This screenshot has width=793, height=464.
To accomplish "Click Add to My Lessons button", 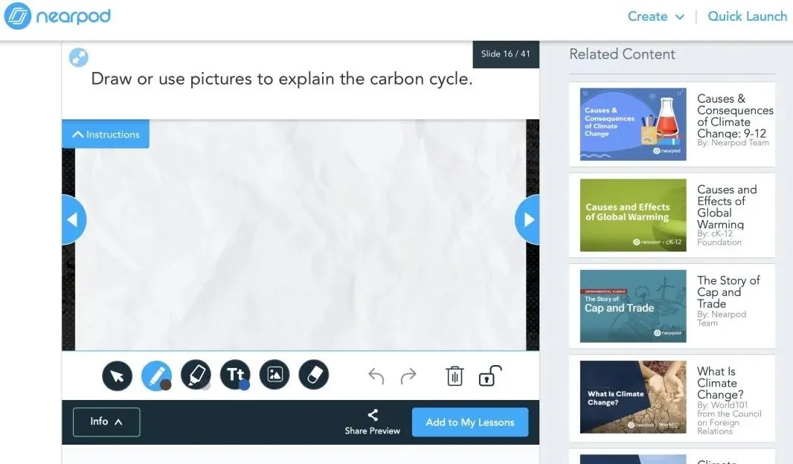I will (470, 422).
